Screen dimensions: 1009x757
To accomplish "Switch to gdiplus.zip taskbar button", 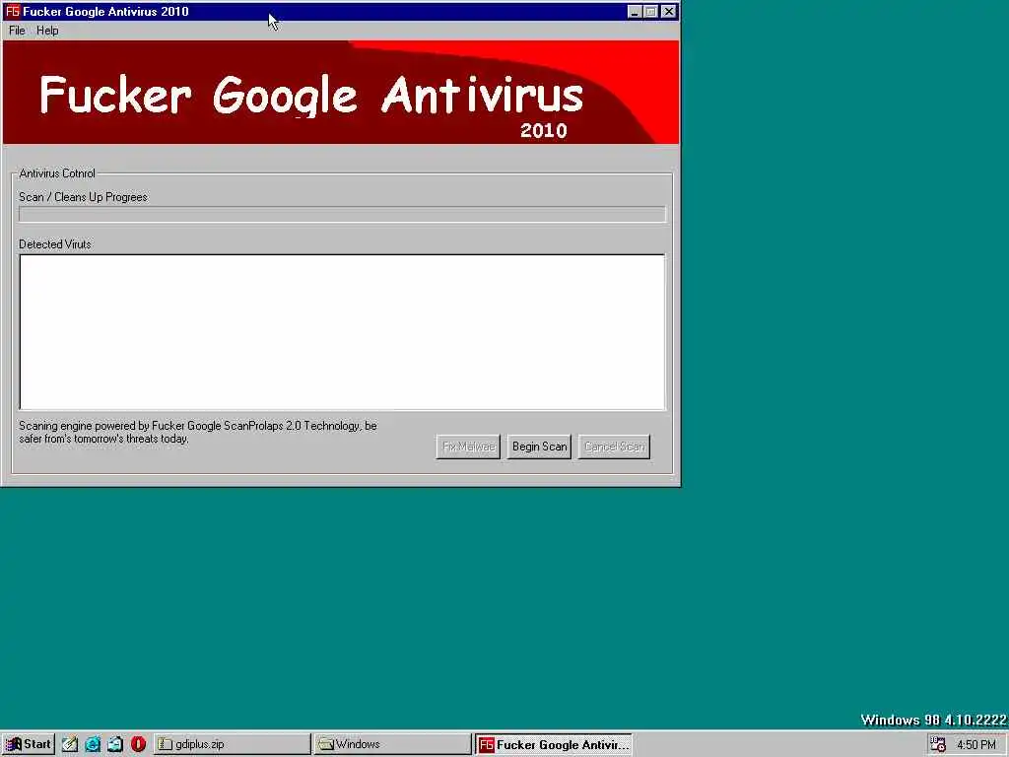I will tap(233, 744).
